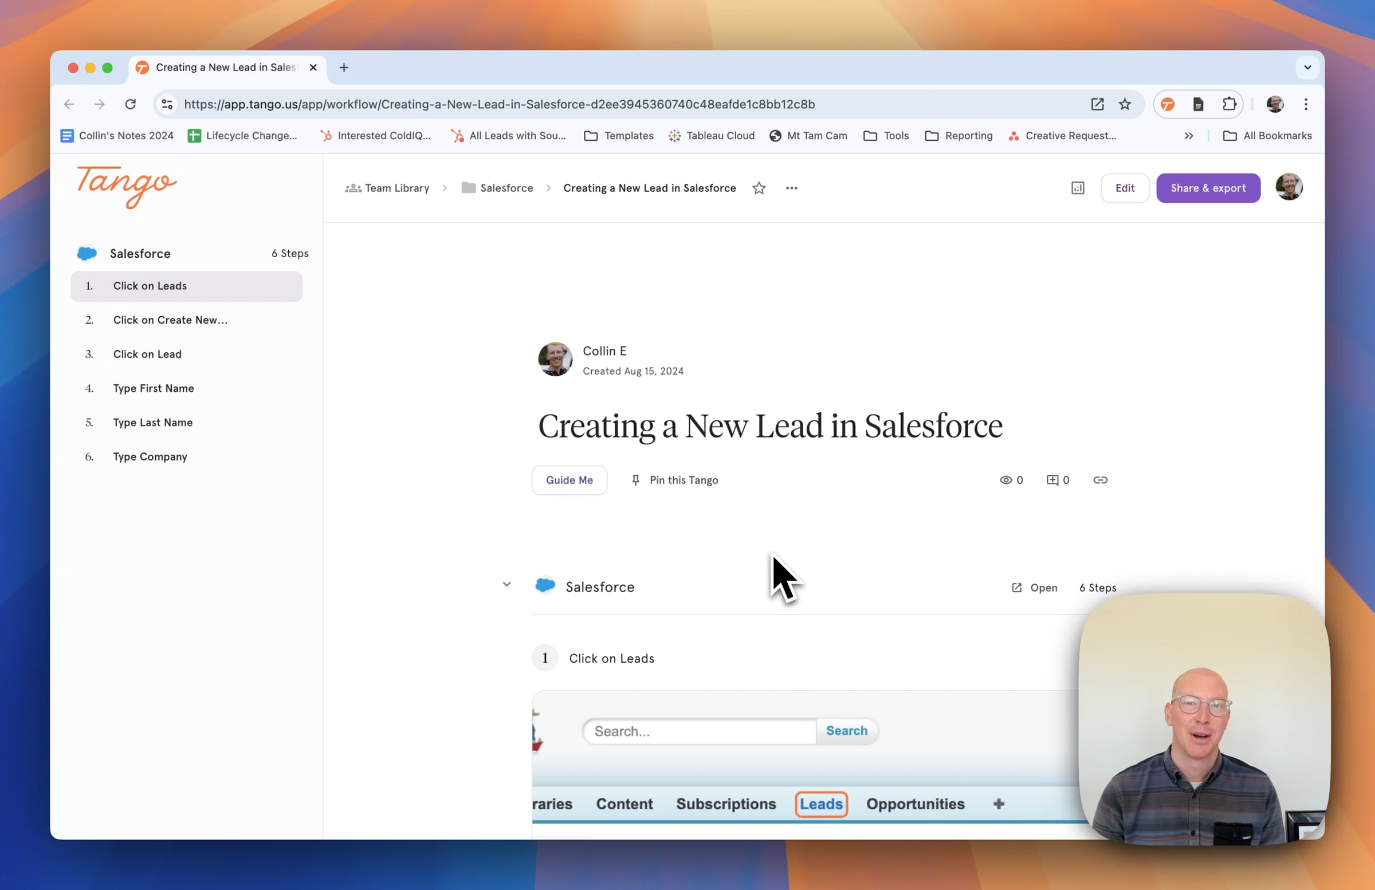
Task: Click the Edit button
Action: (1124, 188)
